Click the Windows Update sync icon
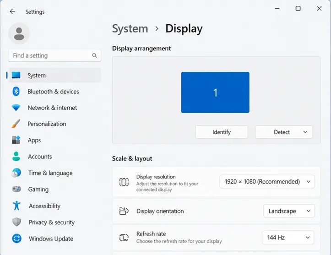 tap(16, 239)
